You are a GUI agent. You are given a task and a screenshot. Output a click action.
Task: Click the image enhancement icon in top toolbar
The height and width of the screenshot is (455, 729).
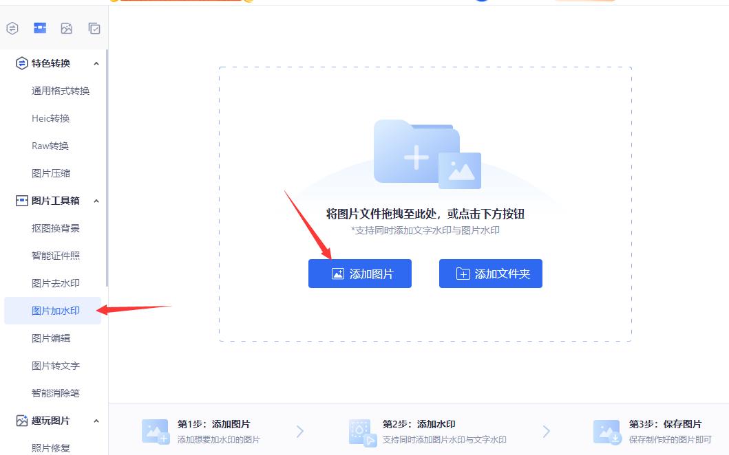[x=66, y=28]
